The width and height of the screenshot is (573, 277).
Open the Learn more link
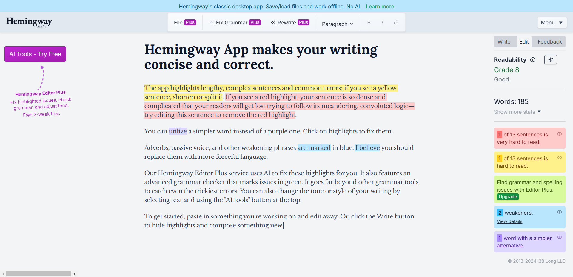point(380,7)
